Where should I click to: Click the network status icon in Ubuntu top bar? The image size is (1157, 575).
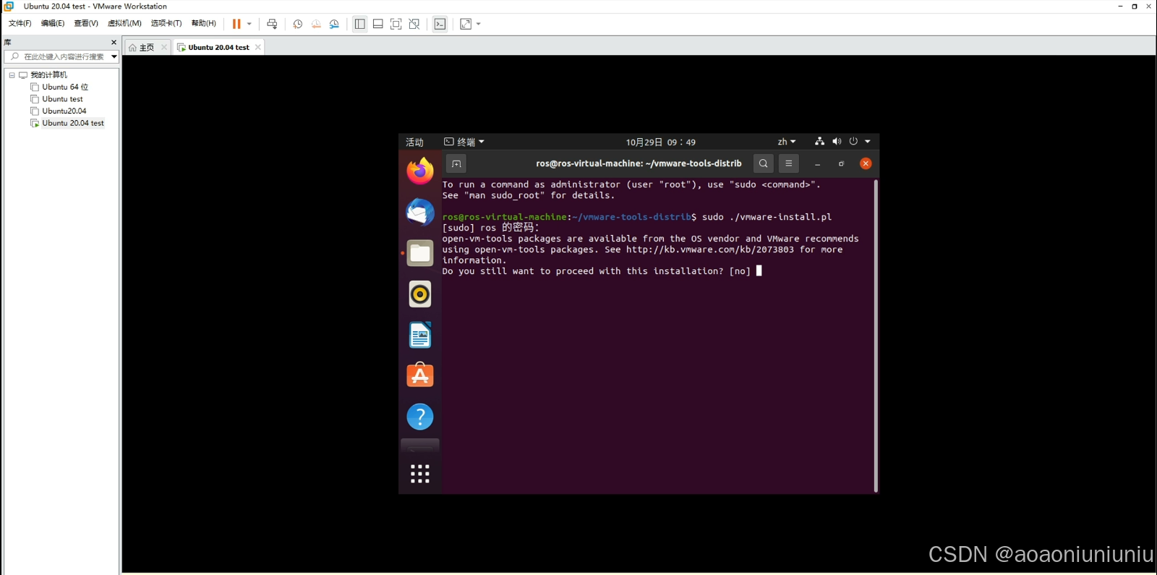tap(819, 142)
